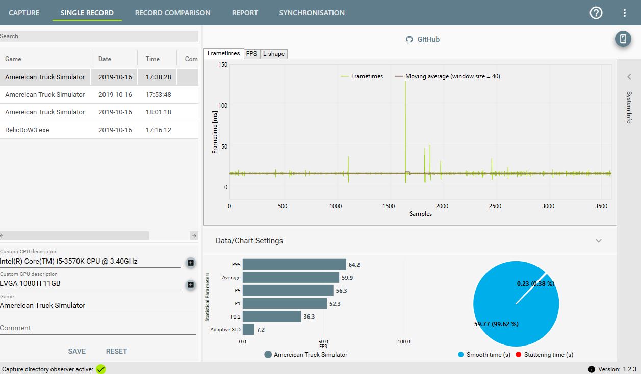This screenshot has width=641, height=374.
Task: Expand the System Info side panel arrow
Action: (x=629, y=77)
